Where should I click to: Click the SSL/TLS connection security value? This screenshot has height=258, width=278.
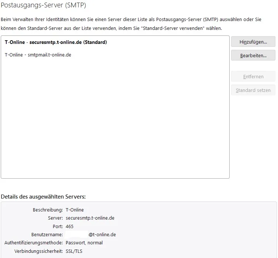pyautogui.click(x=74, y=251)
